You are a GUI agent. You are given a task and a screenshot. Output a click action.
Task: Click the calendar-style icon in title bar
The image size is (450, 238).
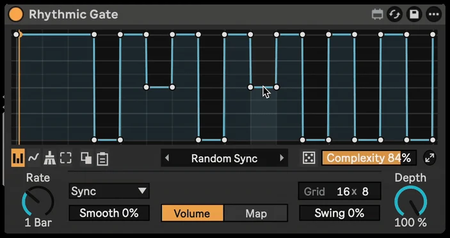click(378, 14)
